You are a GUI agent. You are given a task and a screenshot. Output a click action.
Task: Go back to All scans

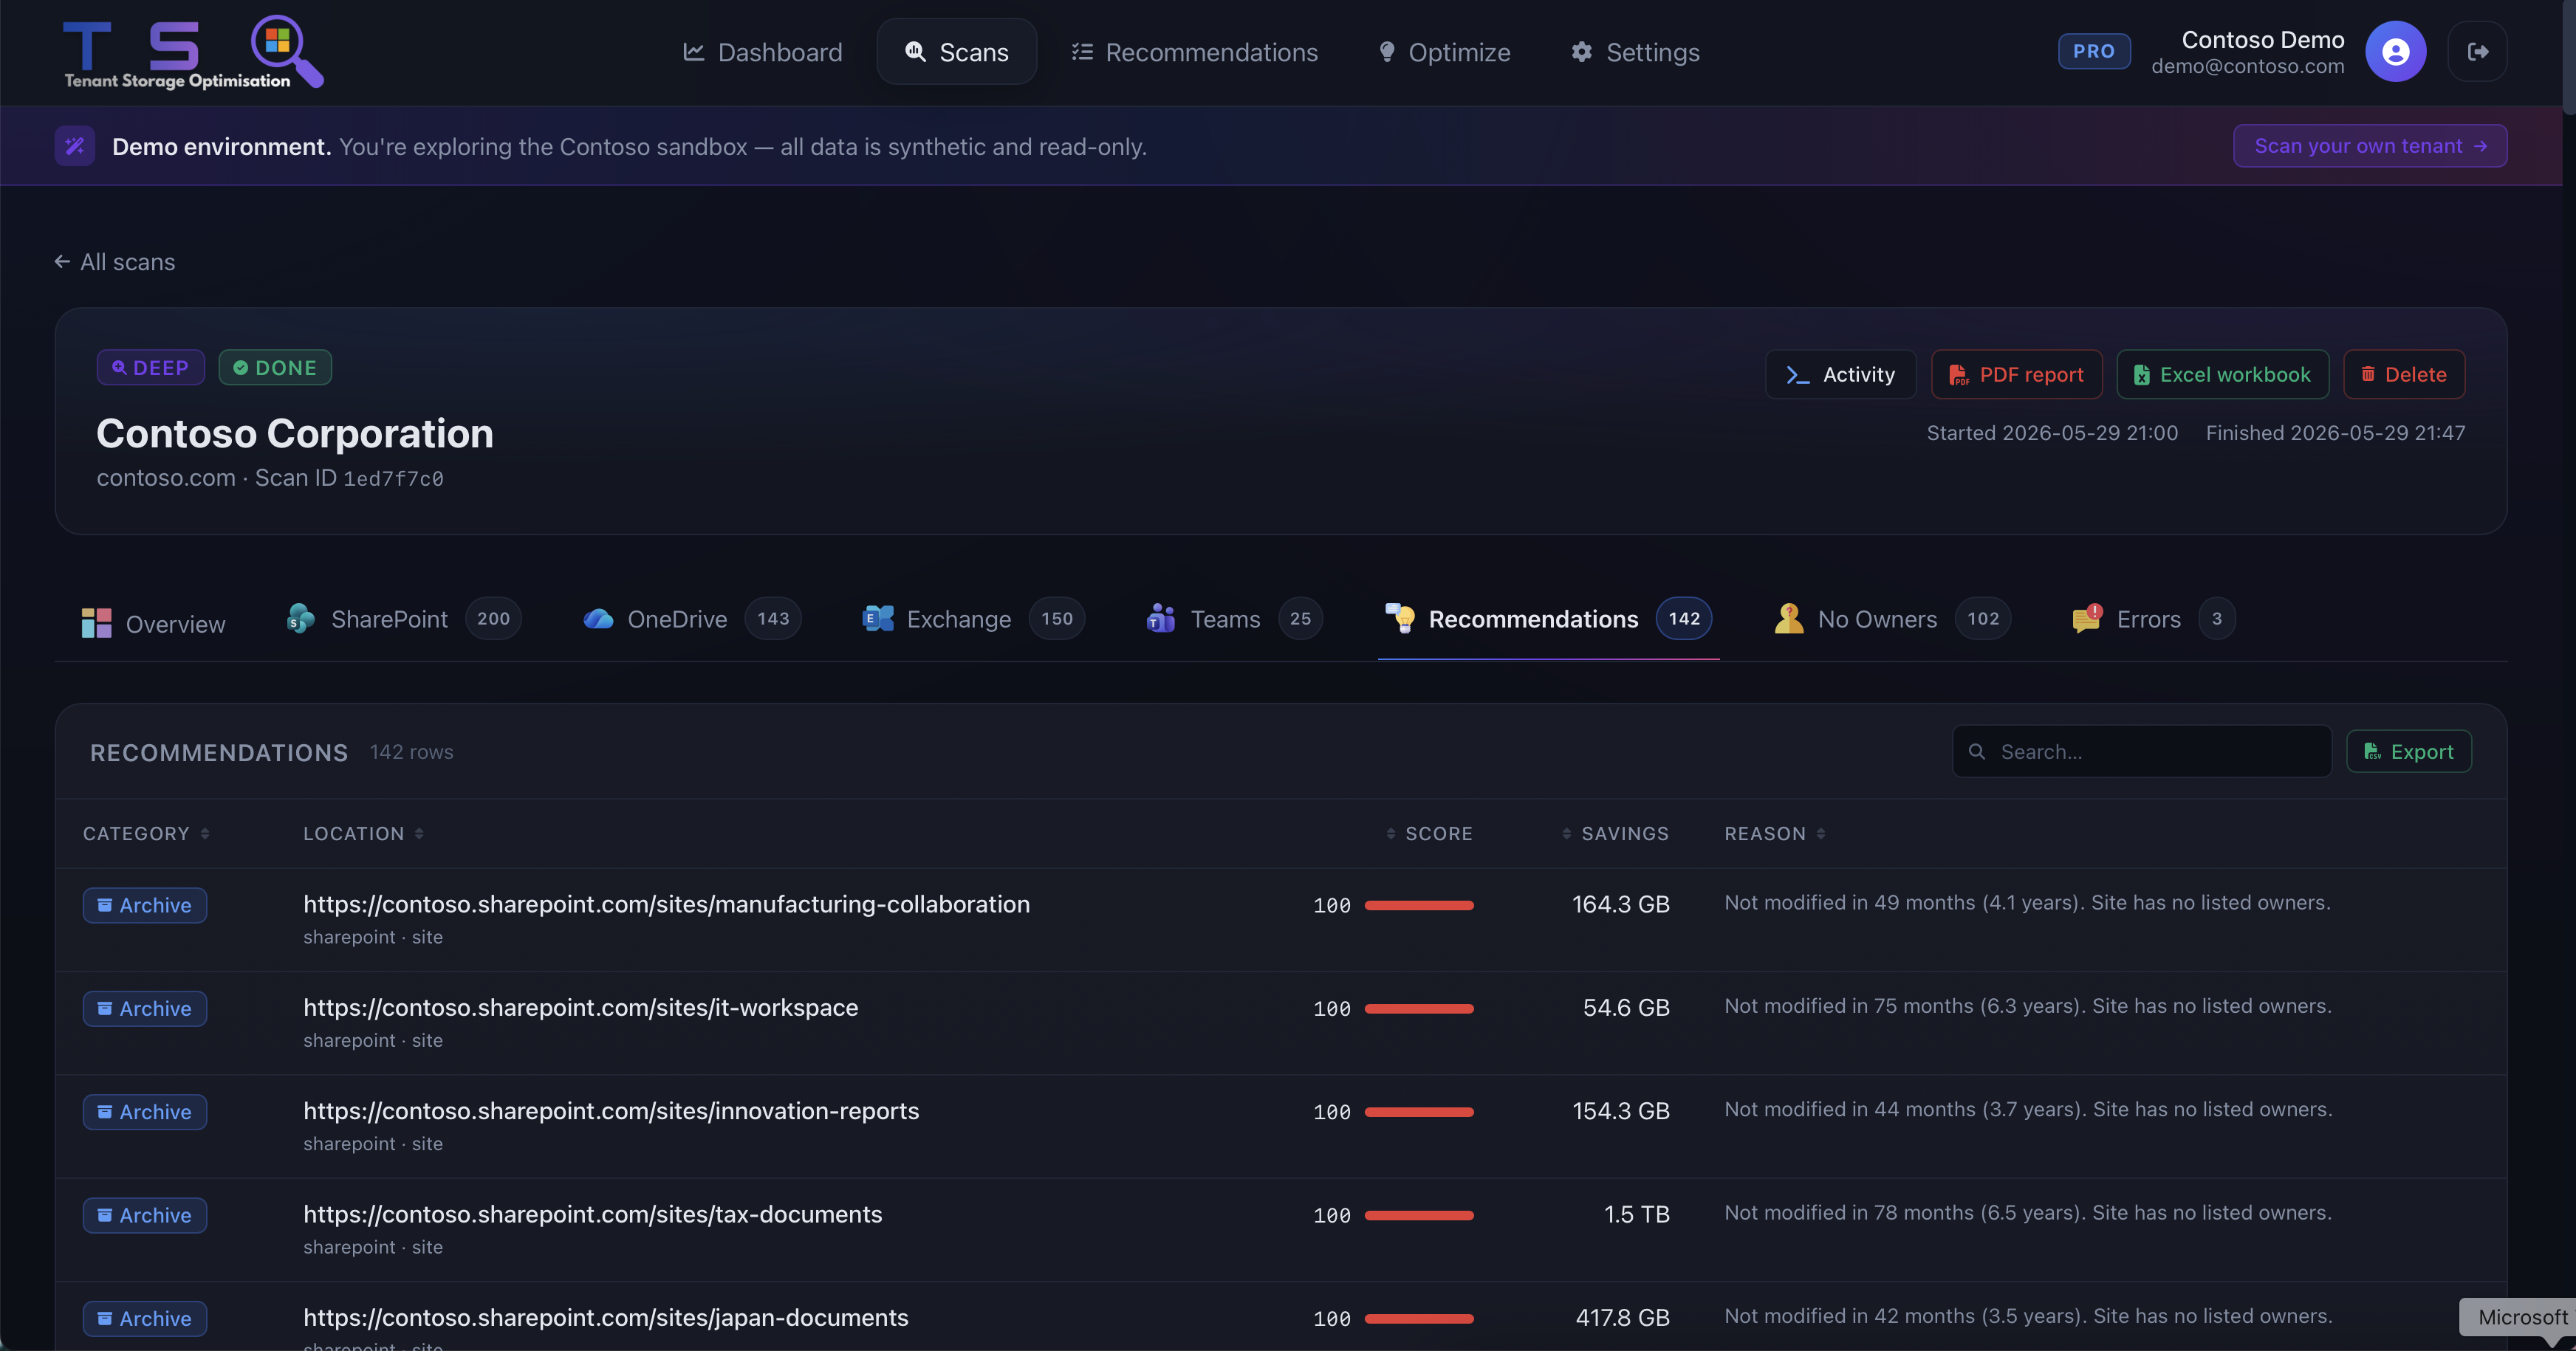tap(115, 262)
